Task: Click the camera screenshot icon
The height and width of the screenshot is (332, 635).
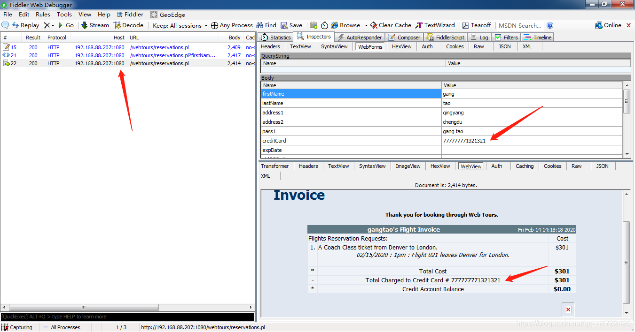Action: [313, 25]
